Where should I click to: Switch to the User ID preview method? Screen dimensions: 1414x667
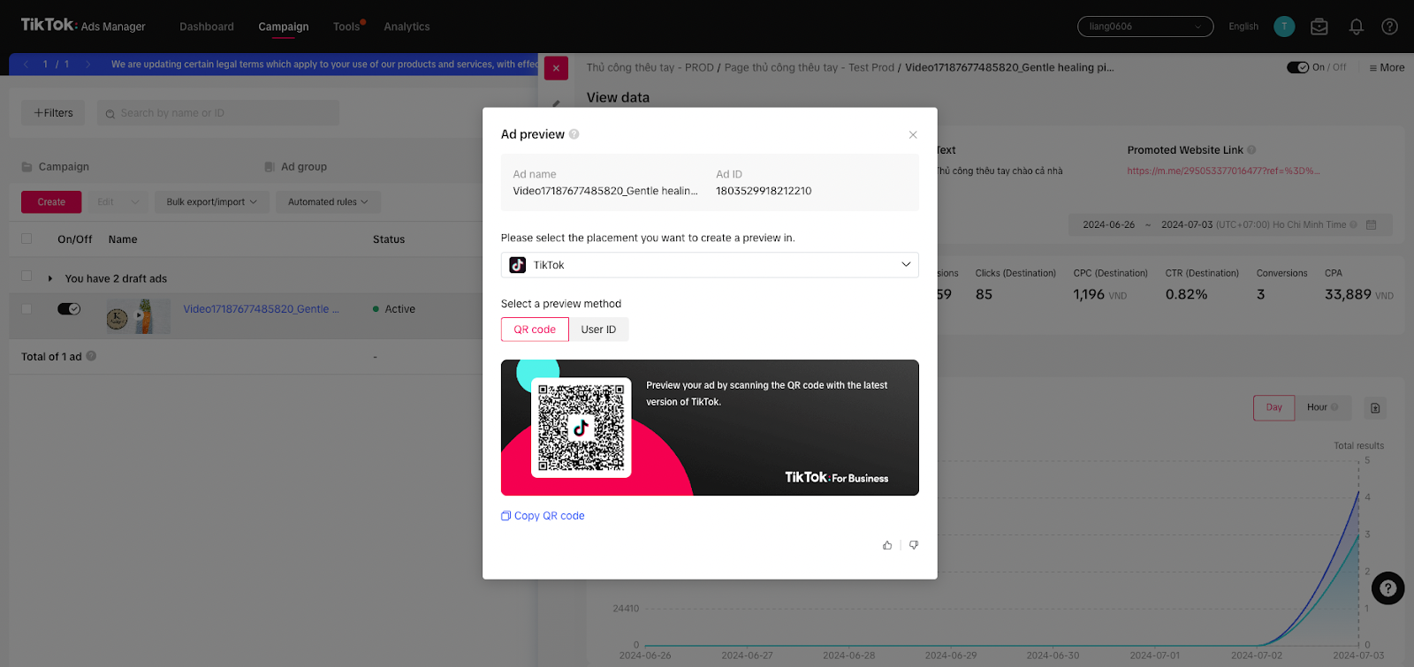tap(598, 330)
